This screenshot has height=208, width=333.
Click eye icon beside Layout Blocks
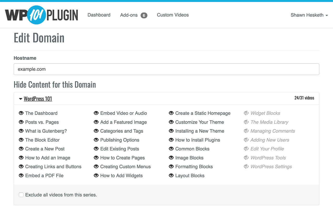click(x=171, y=175)
